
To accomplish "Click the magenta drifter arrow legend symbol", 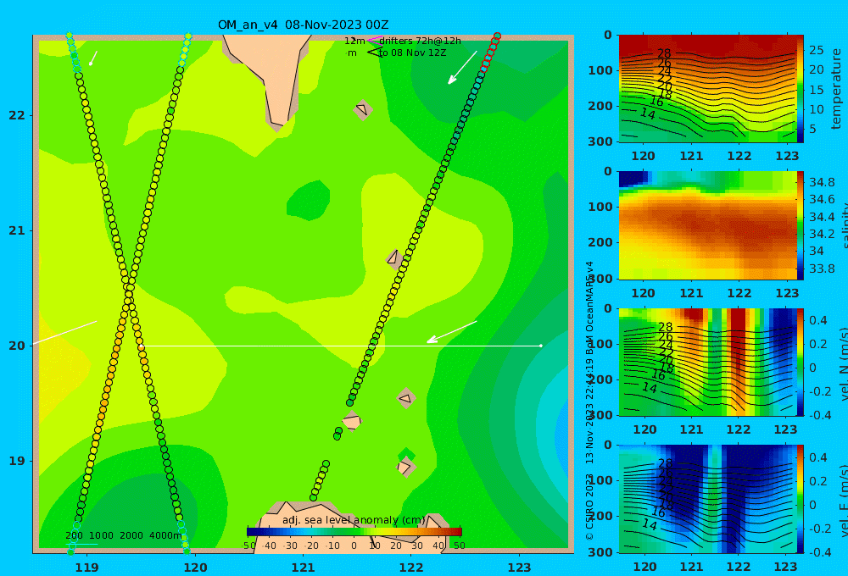I will coord(376,40).
